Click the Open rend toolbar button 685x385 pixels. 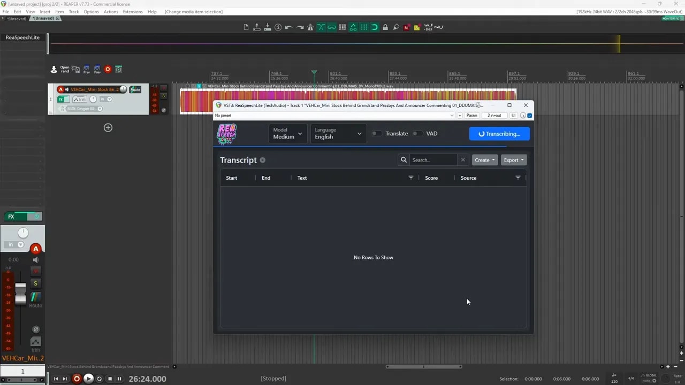[65, 69]
